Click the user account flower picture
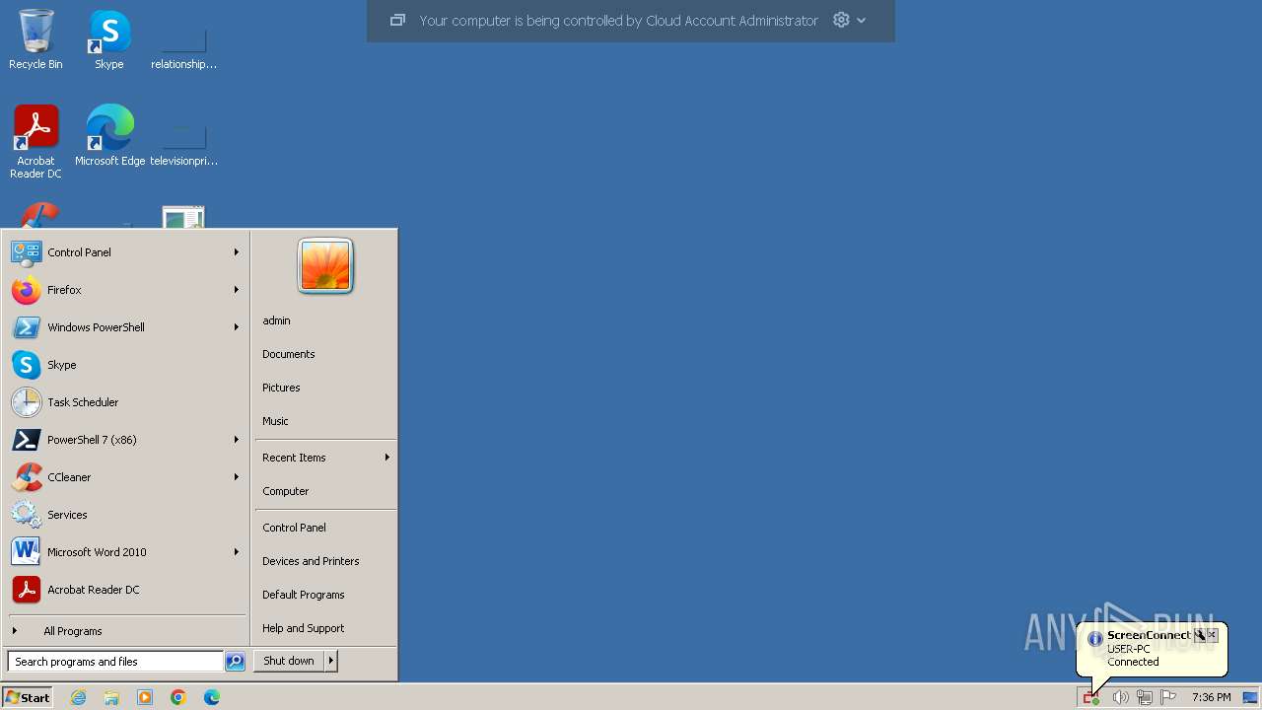 point(325,266)
